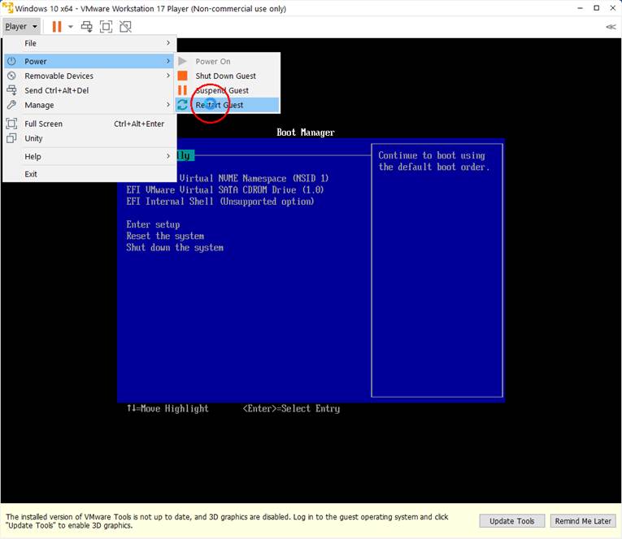Click the orange Suspend (pause) toolbar icon
Image resolution: width=622 pixels, height=539 pixels.
click(57, 26)
